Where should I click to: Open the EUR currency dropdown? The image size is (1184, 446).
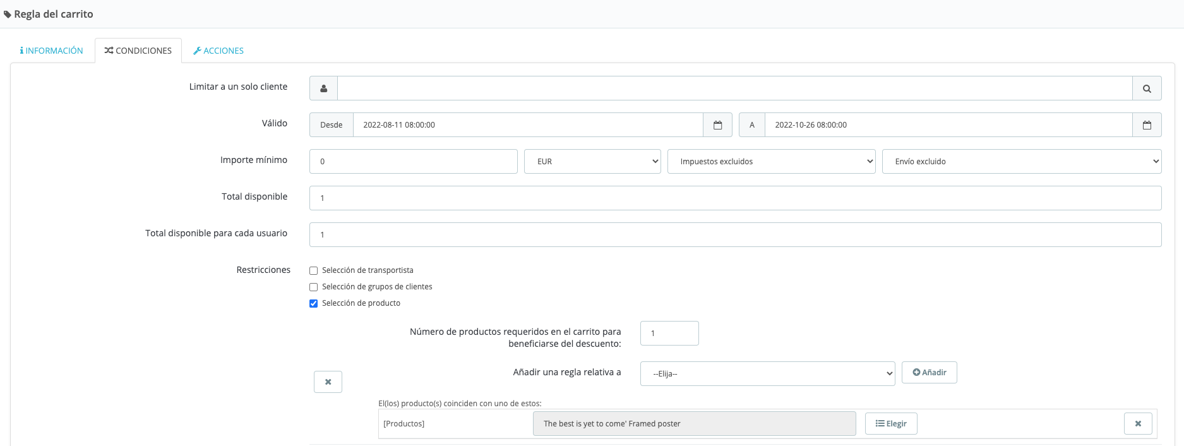tap(592, 162)
